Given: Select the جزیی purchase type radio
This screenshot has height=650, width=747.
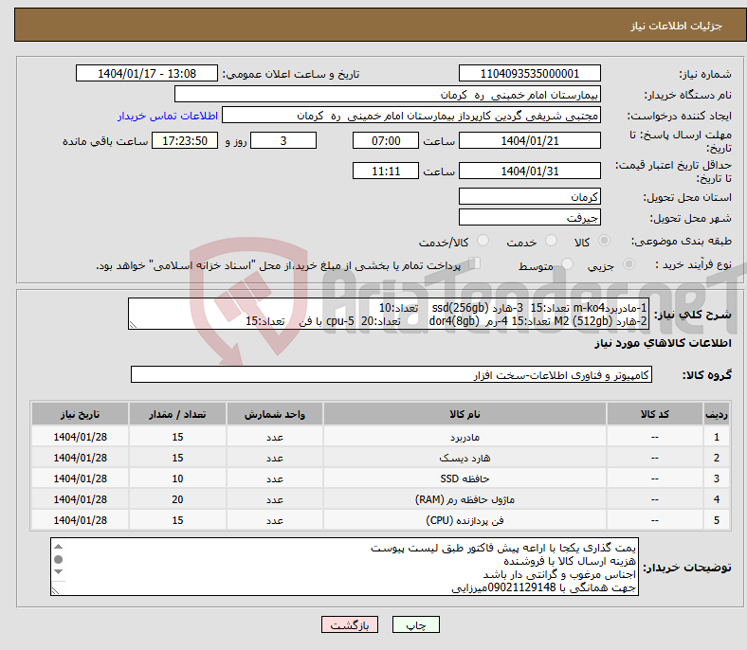Looking at the screenshot, I should (x=629, y=263).
